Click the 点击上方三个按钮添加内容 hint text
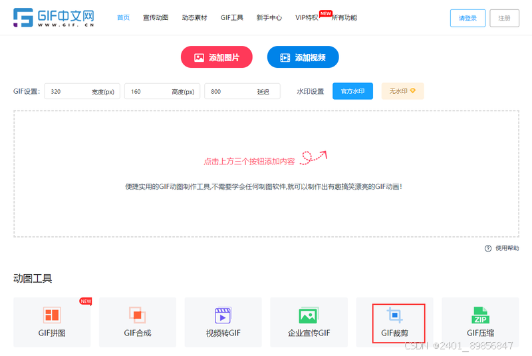Viewport: 532px width, 356px height. pyautogui.click(x=249, y=162)
